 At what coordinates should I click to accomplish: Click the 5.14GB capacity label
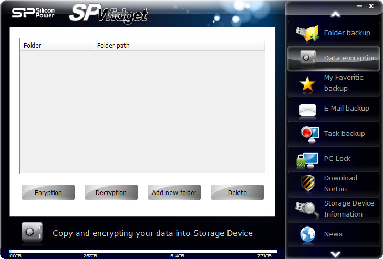(x=177, y=256)
